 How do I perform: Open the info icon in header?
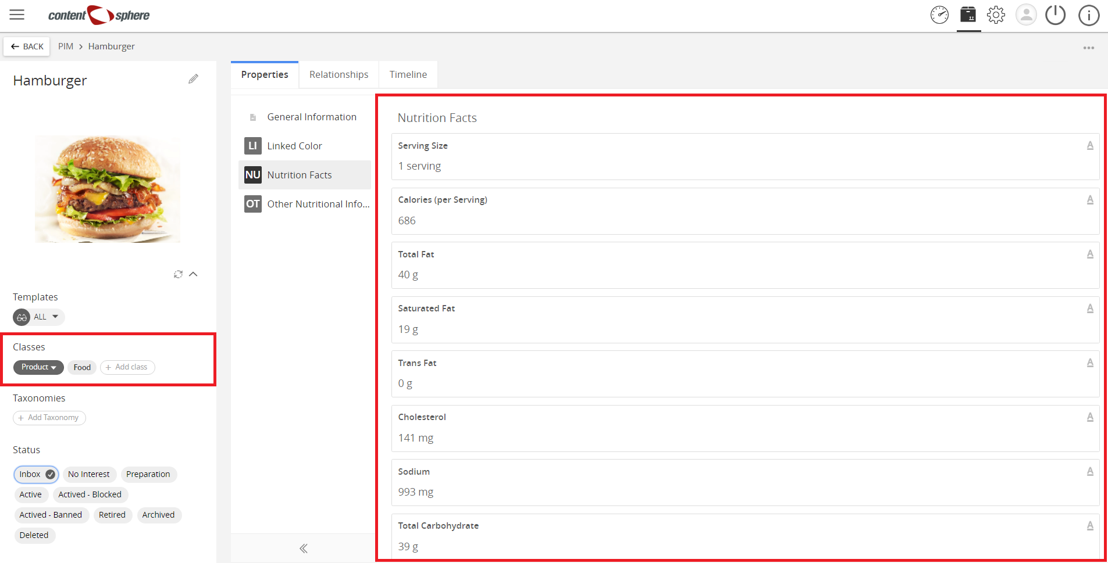(1089, 15)
